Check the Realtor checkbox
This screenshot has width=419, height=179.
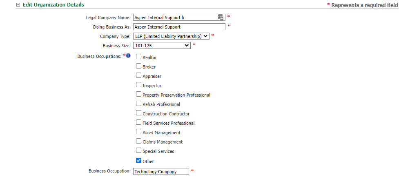[x=138, y=57]
